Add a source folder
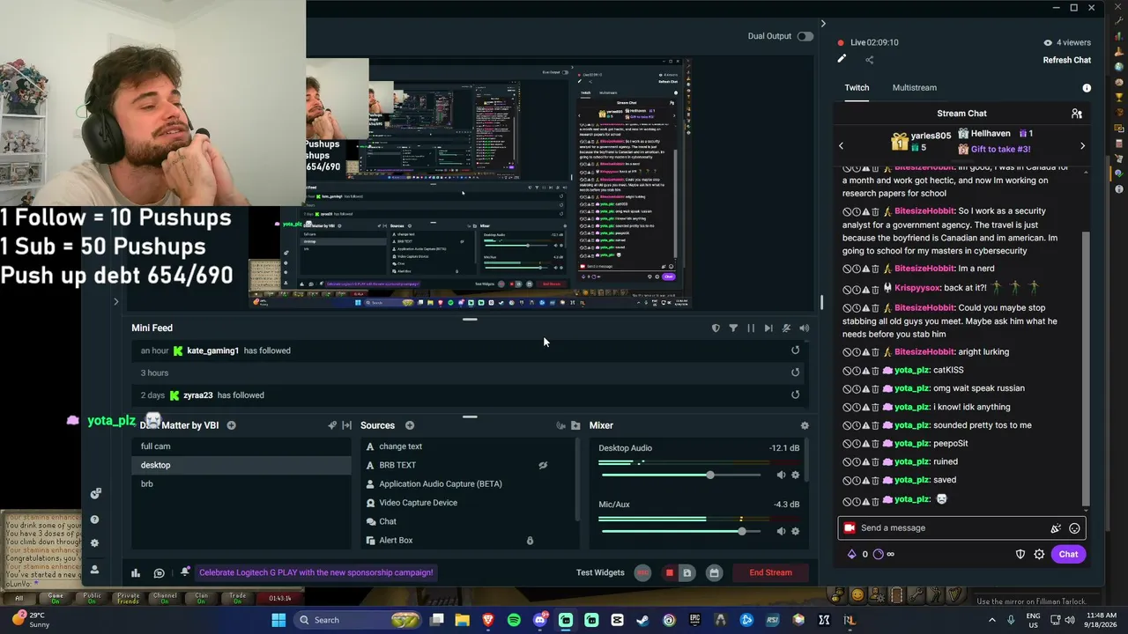The height and width of the screenshot is (634, 1128). click(x=575, y=425)
